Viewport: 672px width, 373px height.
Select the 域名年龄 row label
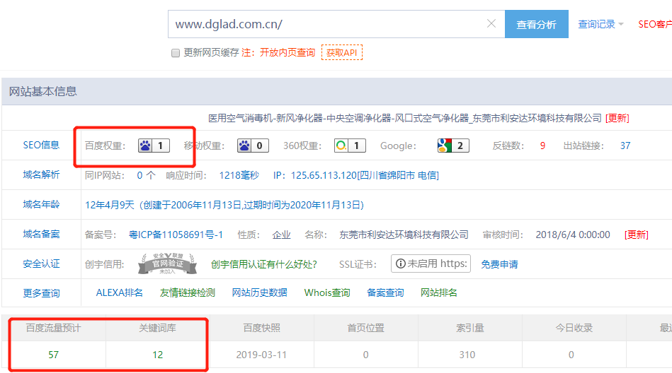pyautogui.click(x=41, y=204)
